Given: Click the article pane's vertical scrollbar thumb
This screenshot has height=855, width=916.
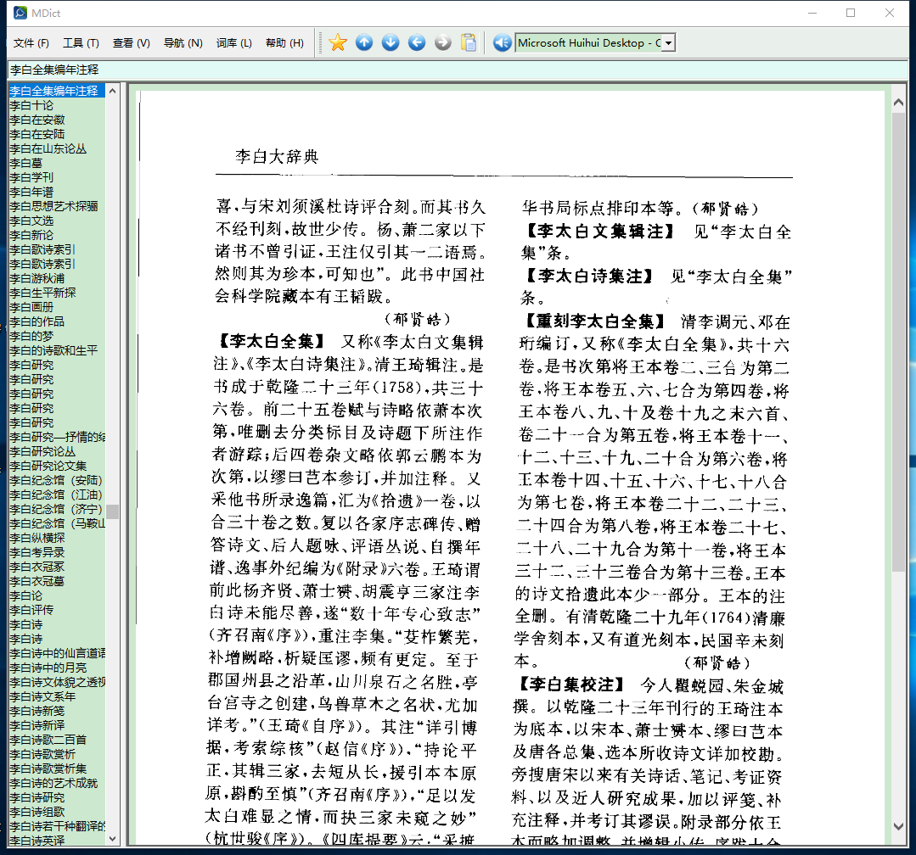Looking at the screenshot, I should click(x=898, y=342).
